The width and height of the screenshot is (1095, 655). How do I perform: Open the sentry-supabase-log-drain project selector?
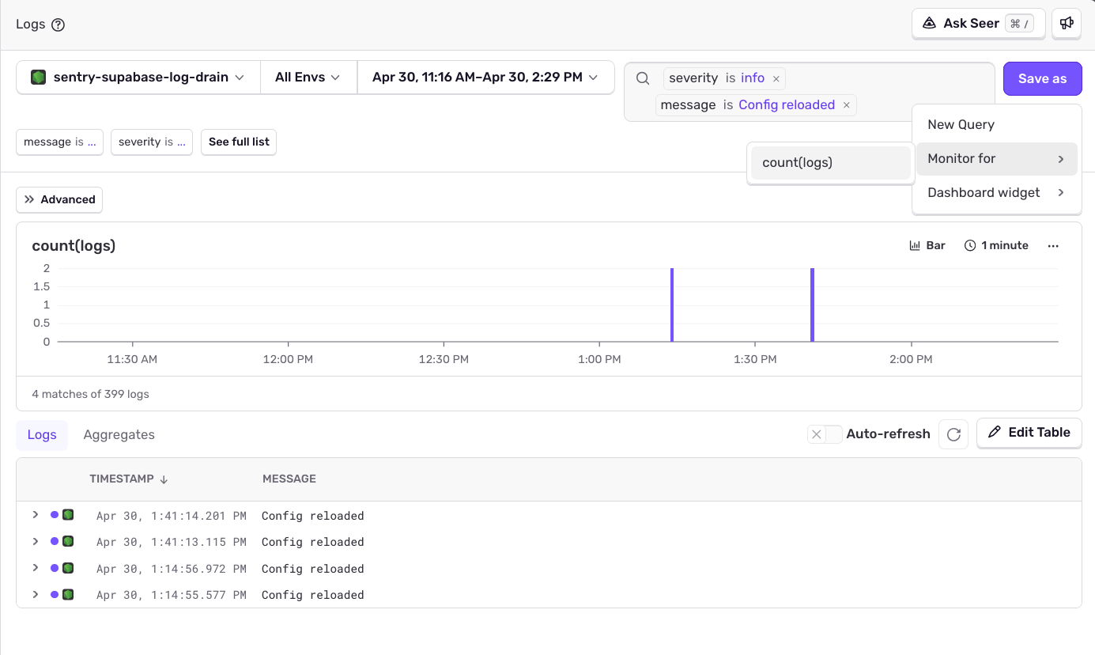pyautogui.click(x=138, y=78)
